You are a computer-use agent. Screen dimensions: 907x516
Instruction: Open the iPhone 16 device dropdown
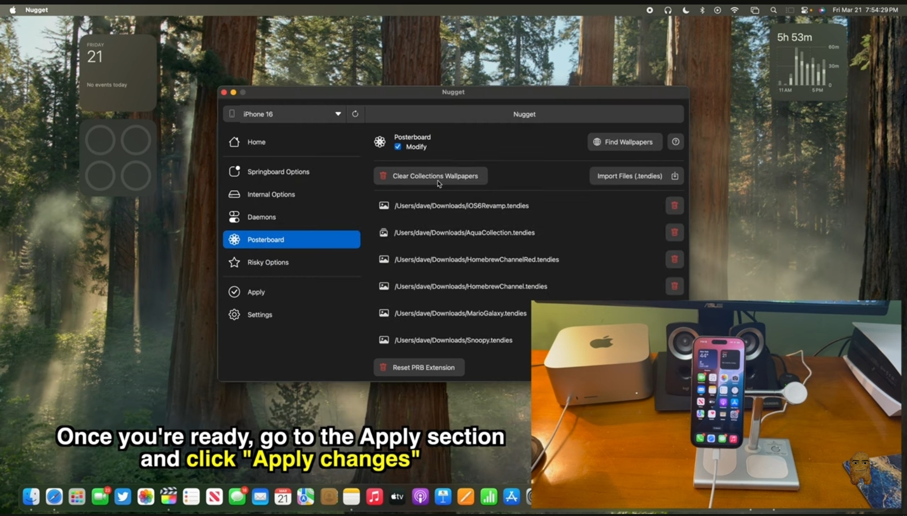point(285,114)
